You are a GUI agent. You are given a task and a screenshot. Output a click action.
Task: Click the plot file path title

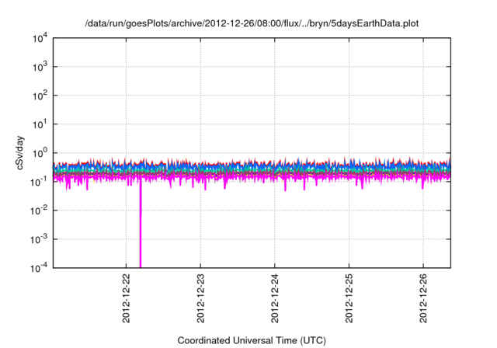pos(252,23)
